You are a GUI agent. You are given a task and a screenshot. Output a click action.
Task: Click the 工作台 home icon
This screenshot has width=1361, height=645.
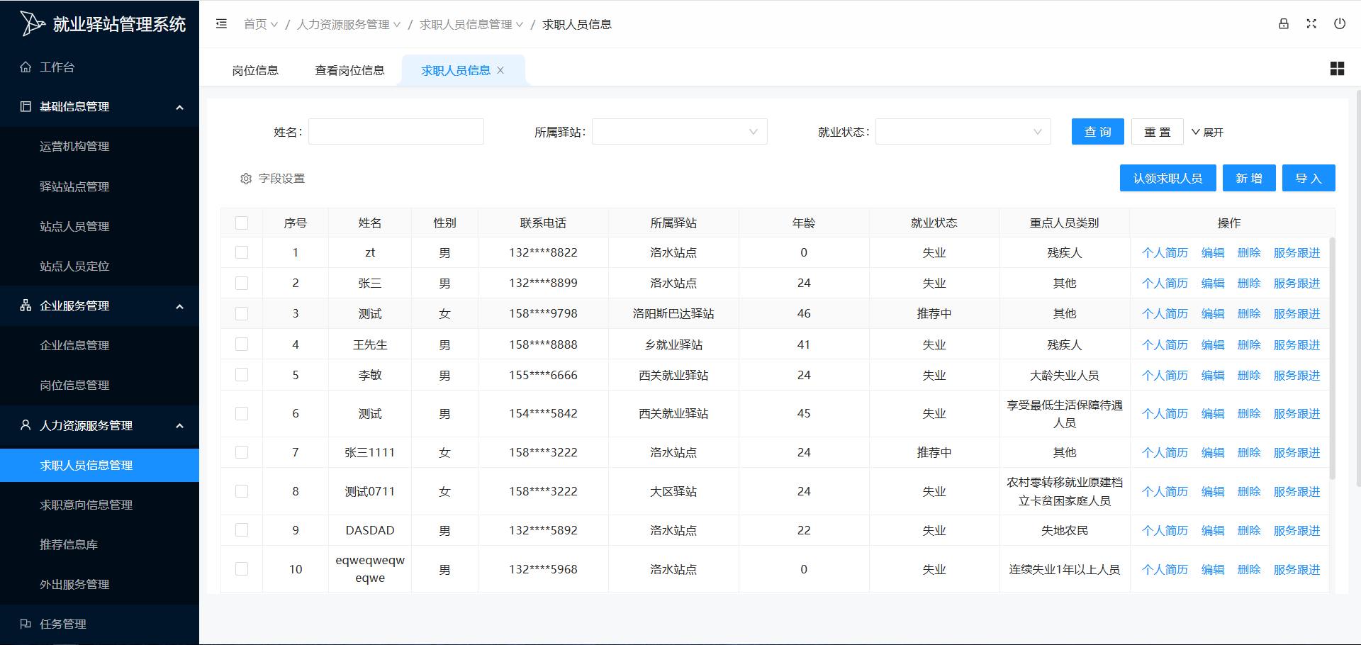tap(26, 67)
